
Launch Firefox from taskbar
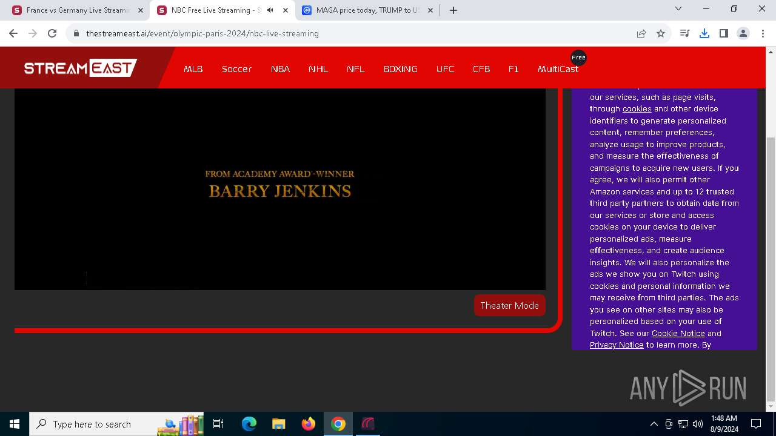point(309,424)
